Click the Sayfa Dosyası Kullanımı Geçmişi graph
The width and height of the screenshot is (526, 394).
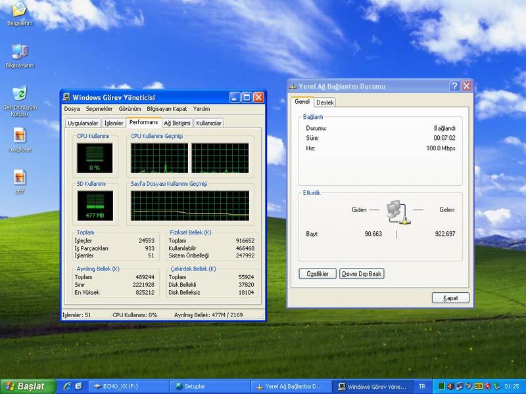190,206
